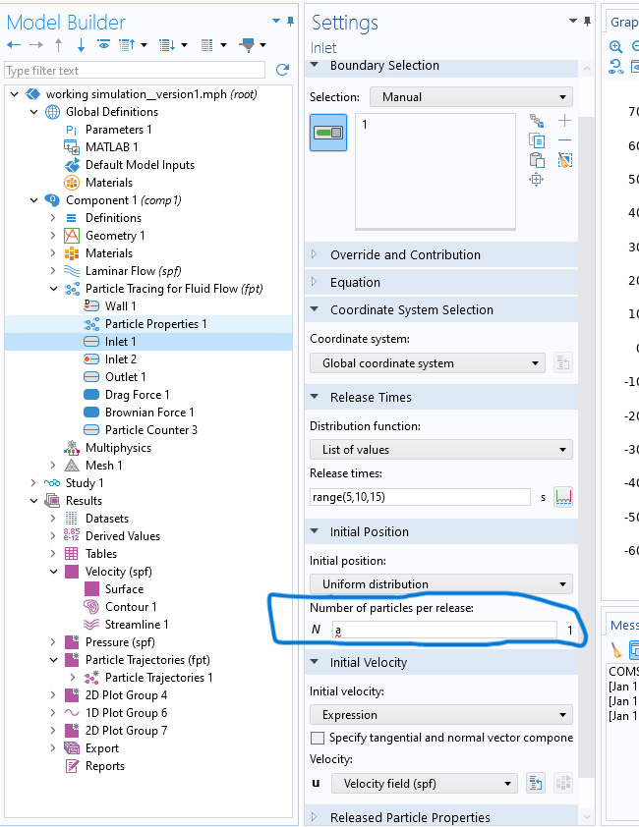Click the Zoom to Selection icon

pyautogui.click(x=537, y=180)
